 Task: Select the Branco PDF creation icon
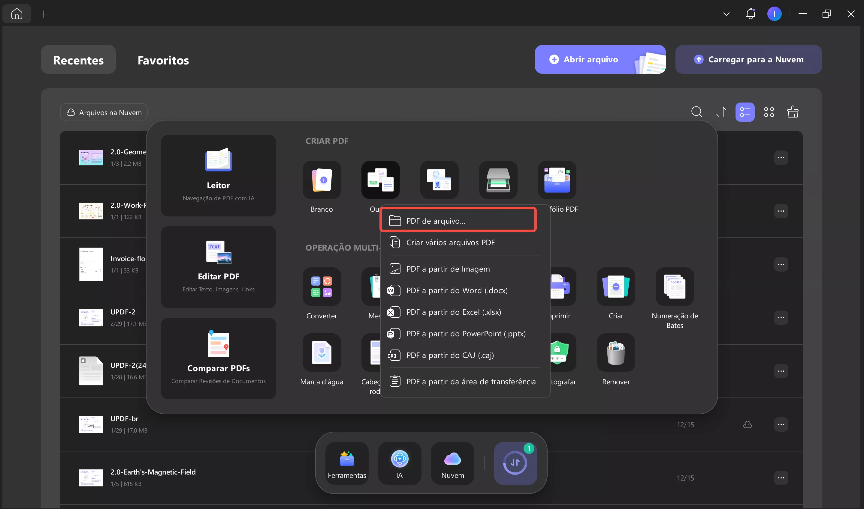pos(322,180)
